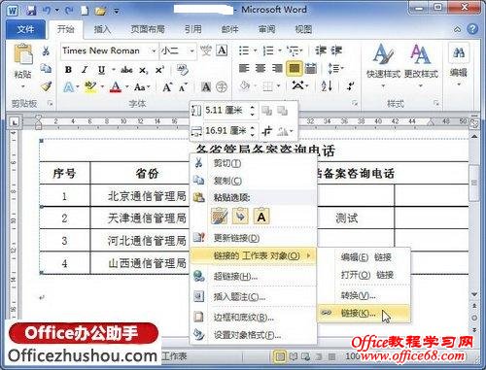Click the Sort icon
The image size is (486, 370).
327,85
